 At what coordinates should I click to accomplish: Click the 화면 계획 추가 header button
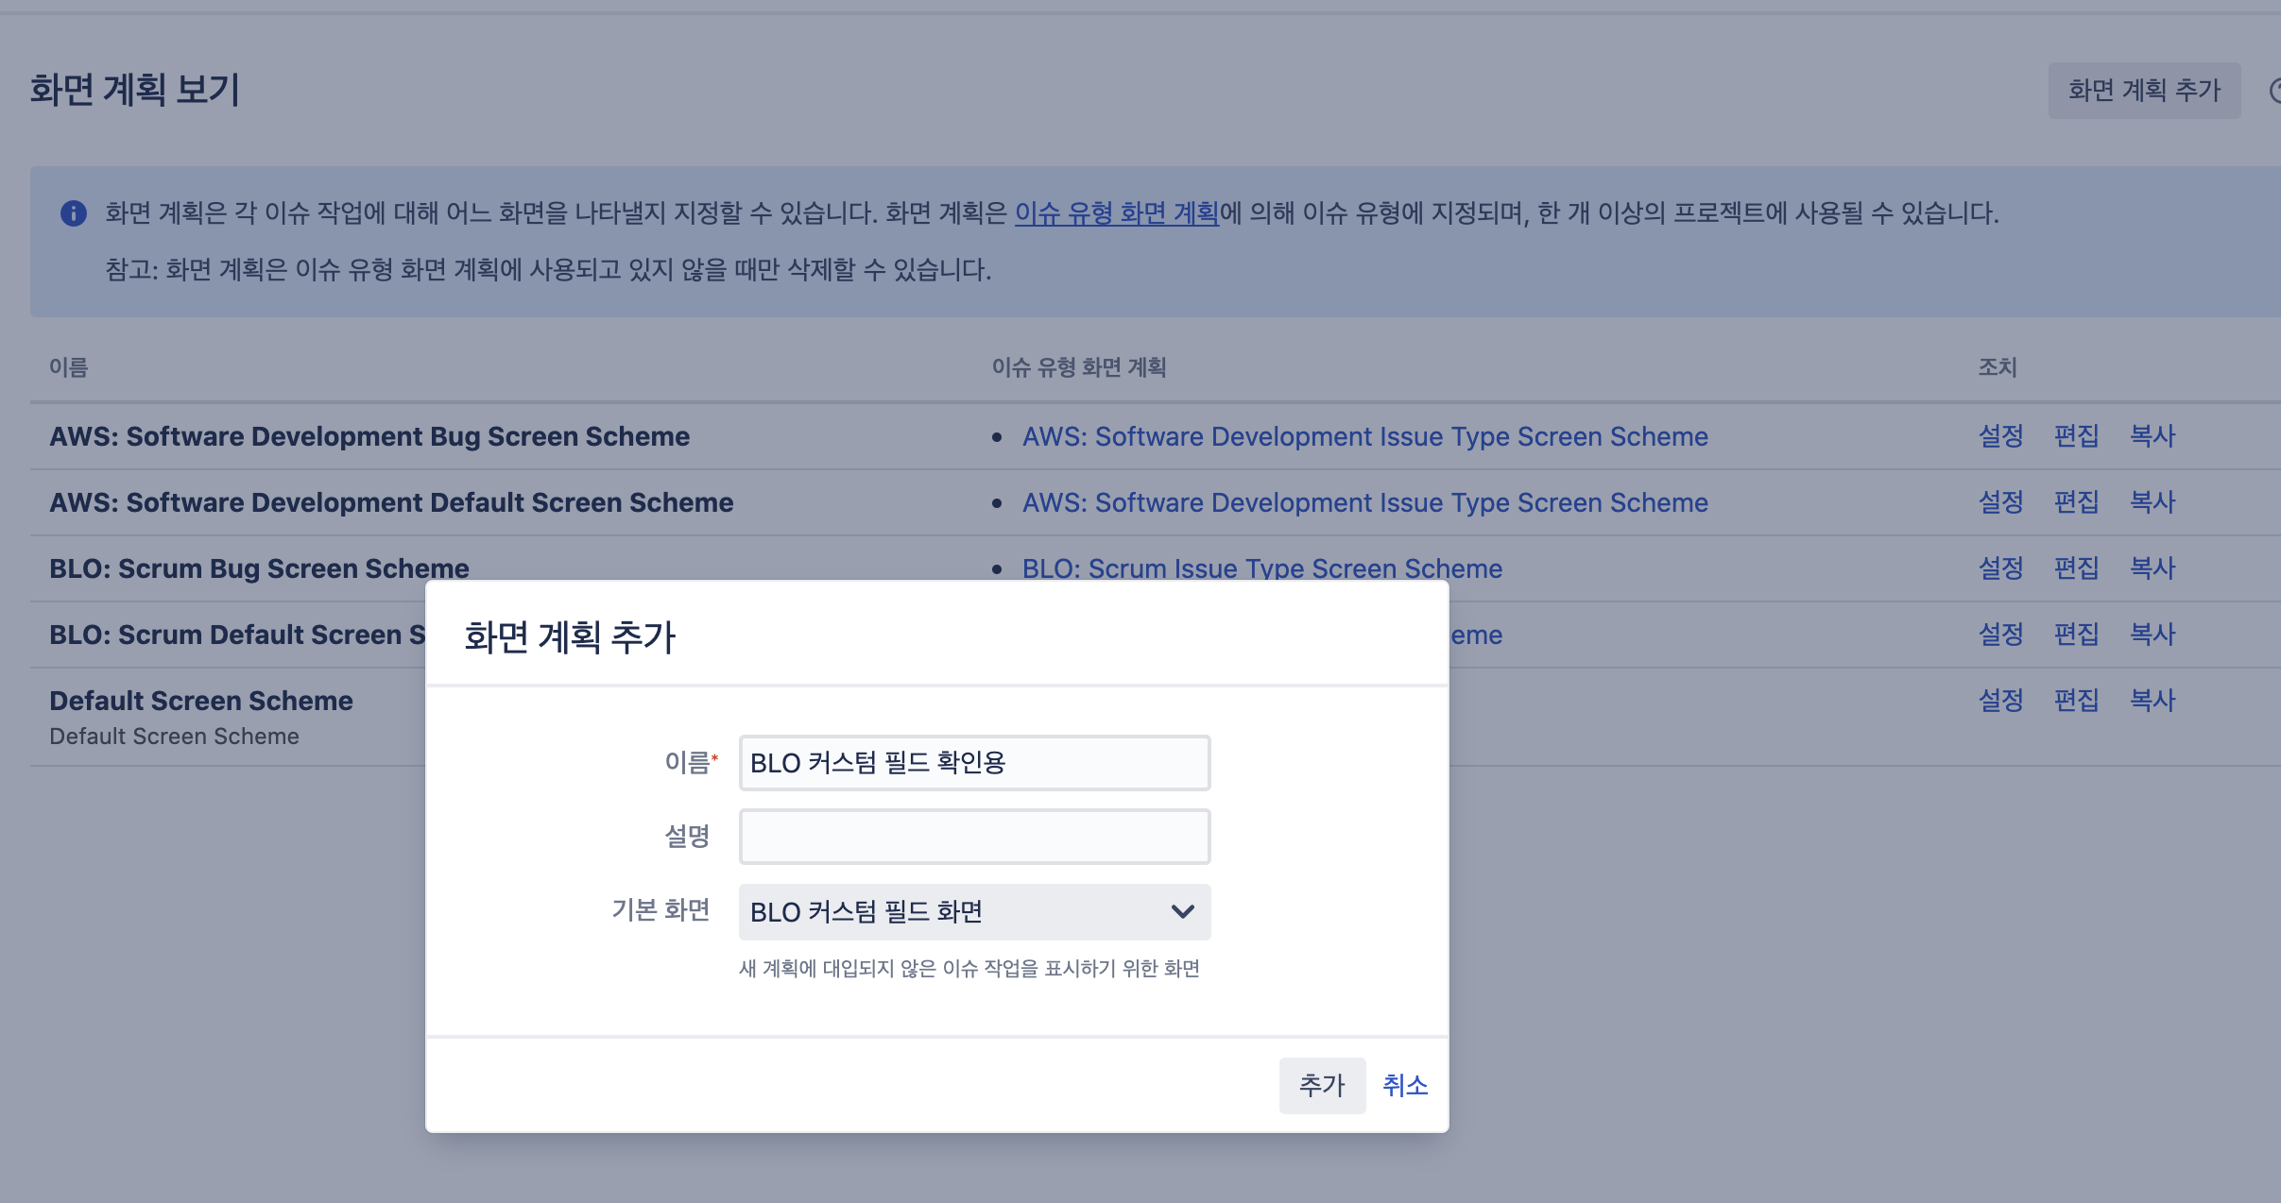click(x=2143, y=91)
